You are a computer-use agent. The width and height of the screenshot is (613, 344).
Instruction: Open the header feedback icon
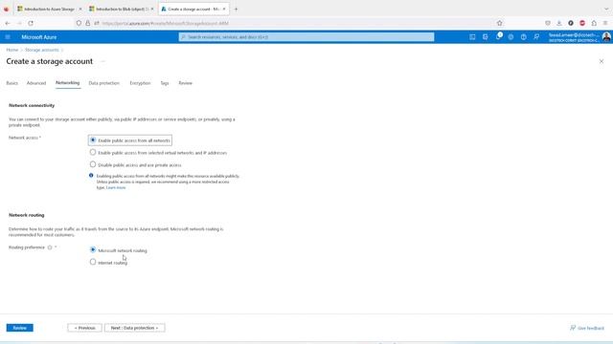click(x=536, y=37)
